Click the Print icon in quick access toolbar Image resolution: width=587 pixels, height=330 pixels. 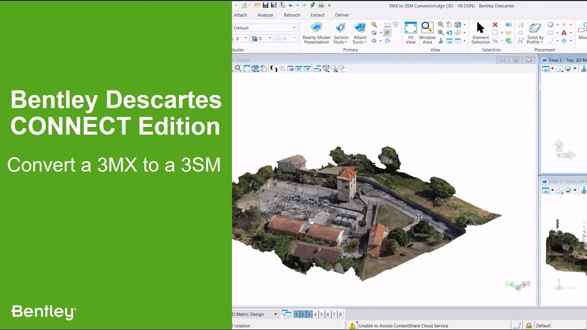(x=321, y=5)
